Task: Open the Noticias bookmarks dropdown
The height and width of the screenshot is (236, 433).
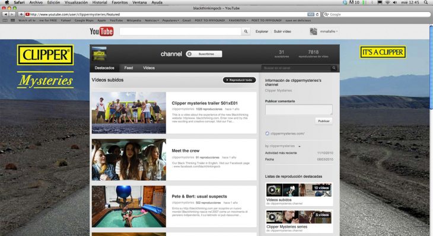Action: [152, 20]
